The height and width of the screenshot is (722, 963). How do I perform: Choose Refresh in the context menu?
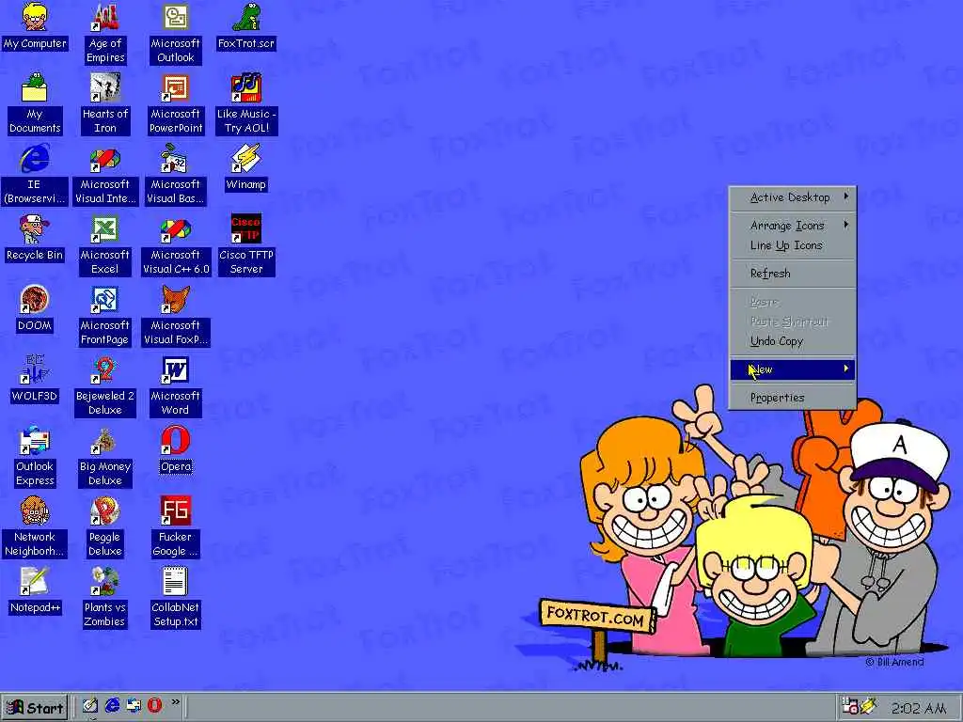point(792,274)
